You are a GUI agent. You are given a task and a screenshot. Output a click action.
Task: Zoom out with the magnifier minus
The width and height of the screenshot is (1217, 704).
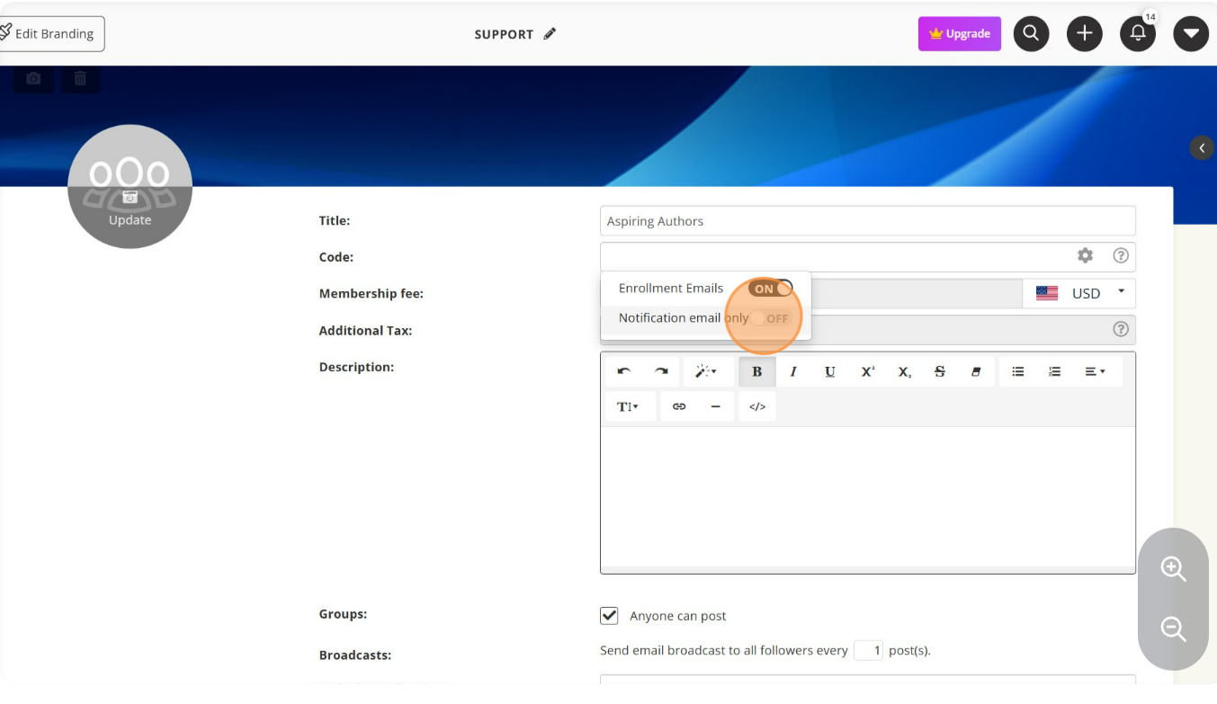(x=1173, y=628)
